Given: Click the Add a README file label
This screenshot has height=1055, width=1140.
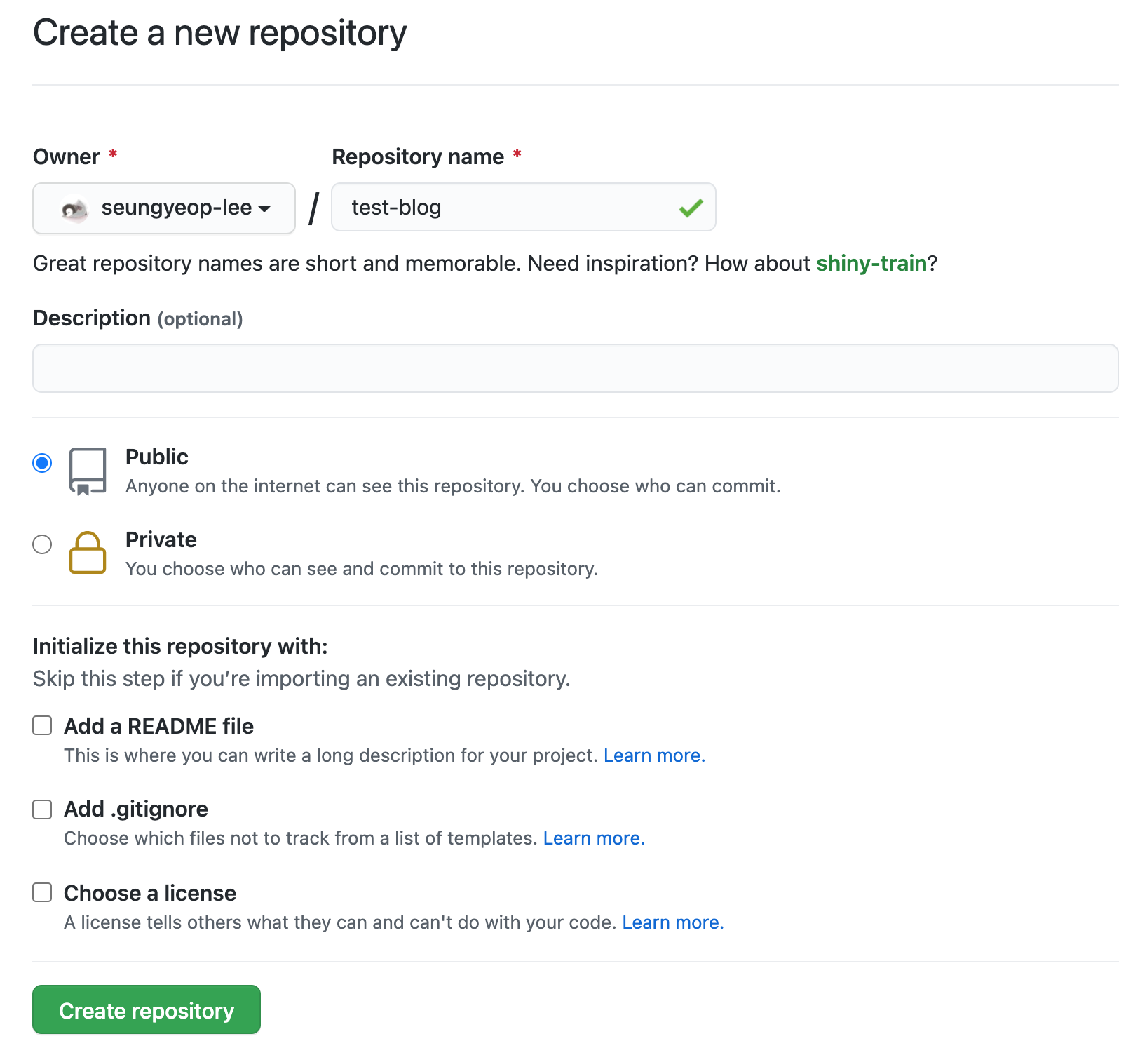Looking at the screenshot, I should [x=158, y=727].
